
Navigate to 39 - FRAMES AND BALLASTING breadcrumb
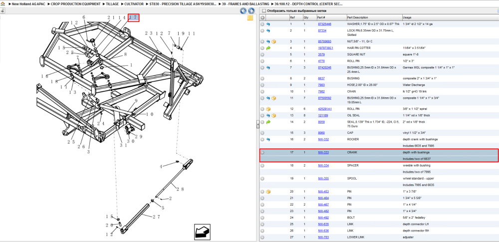[246, 4]
